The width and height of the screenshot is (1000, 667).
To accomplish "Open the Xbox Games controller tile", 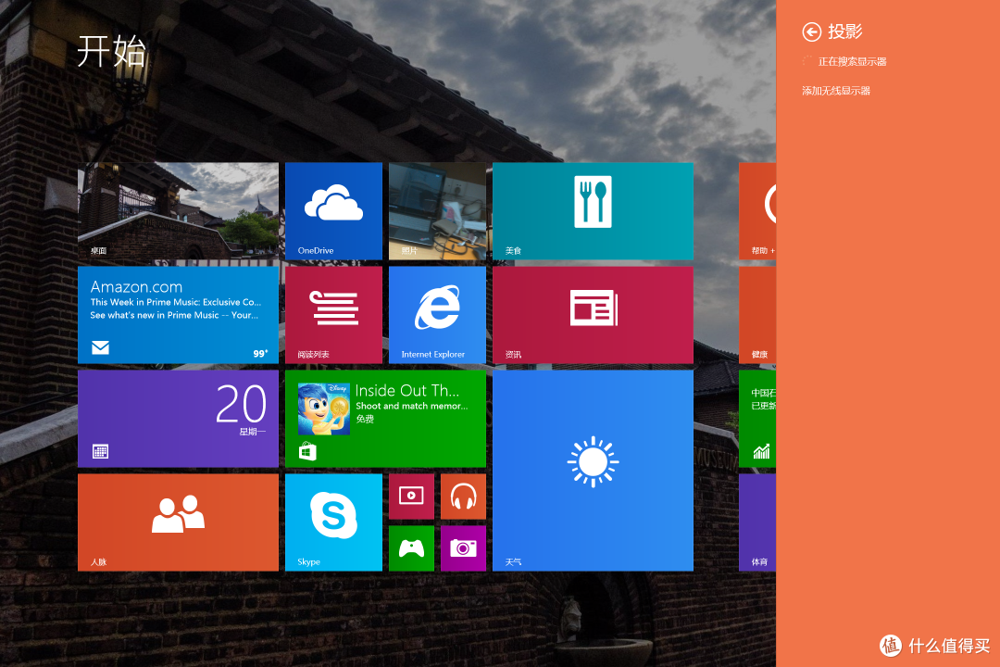I will (x=411, y=548).
